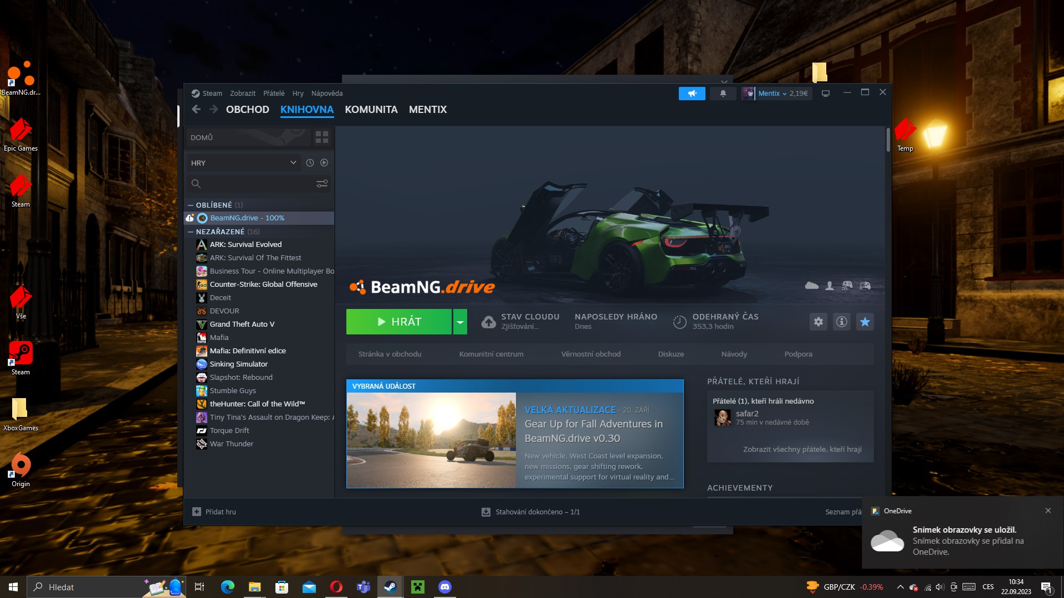This screenshot has height=598, width=1064.
Task: Open Stránka v obchodu link
Action: [x=390, y=354]
